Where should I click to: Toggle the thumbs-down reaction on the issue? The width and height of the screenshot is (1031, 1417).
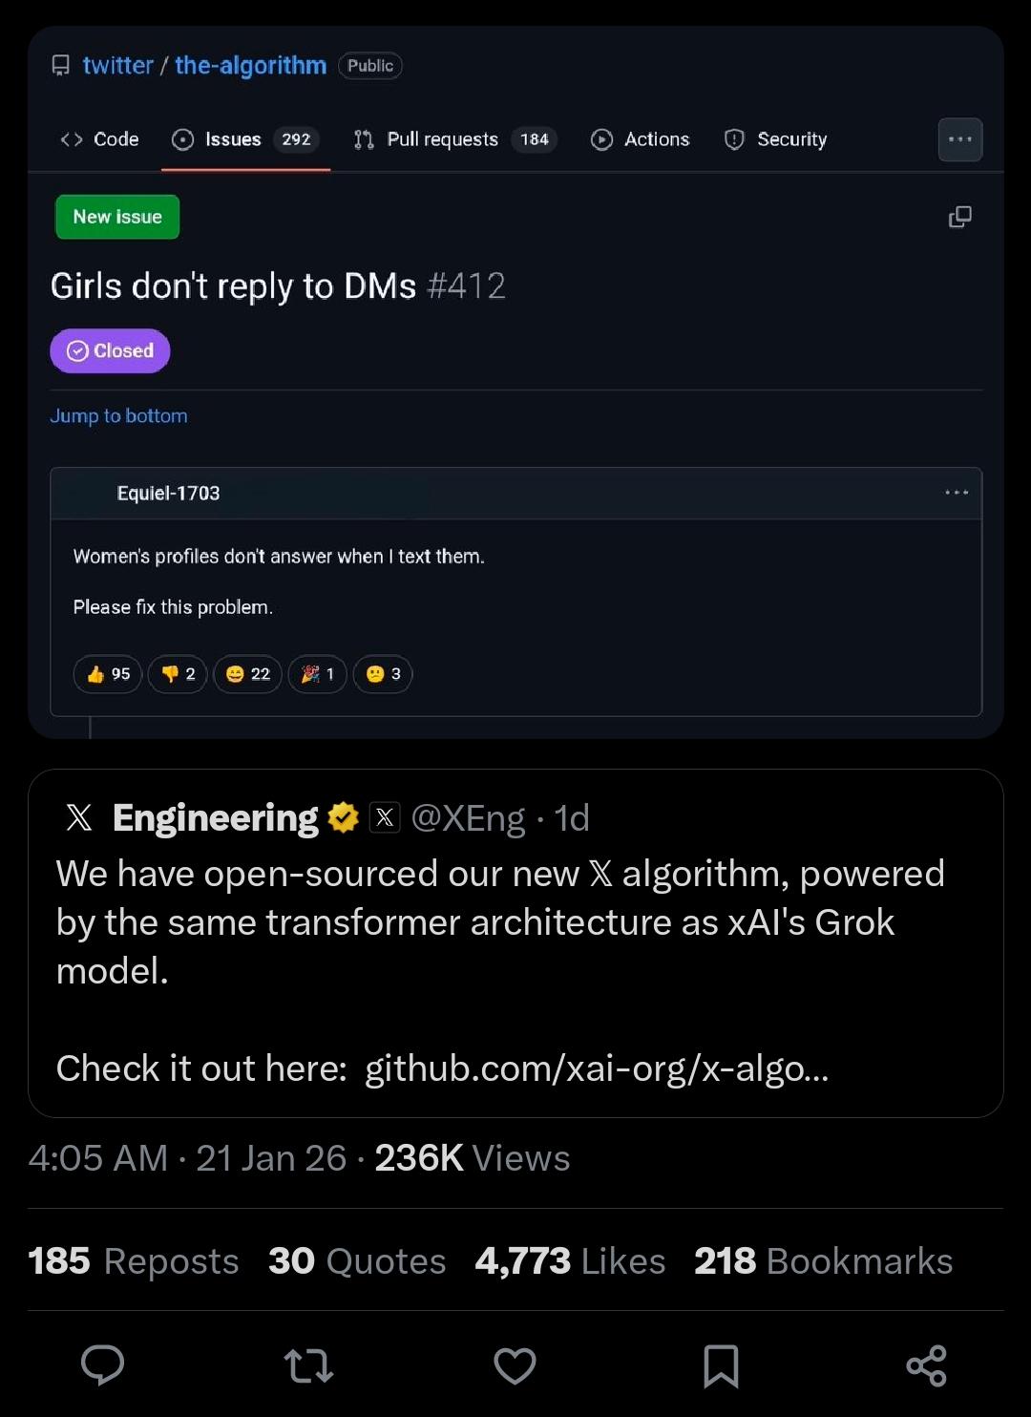coord(177,674)
